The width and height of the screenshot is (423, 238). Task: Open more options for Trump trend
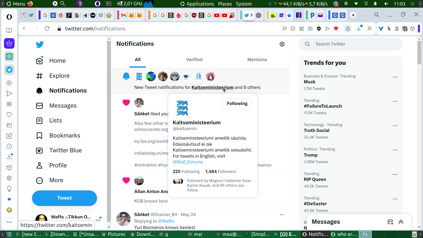tap(395, 150)
